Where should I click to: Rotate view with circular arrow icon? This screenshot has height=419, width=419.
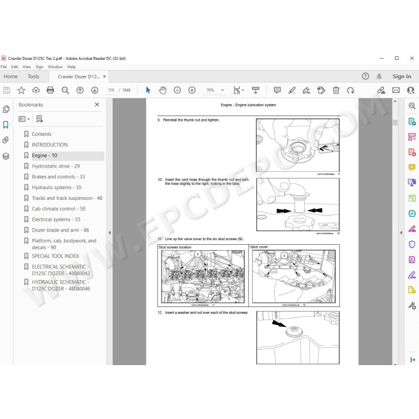[351, 90]
